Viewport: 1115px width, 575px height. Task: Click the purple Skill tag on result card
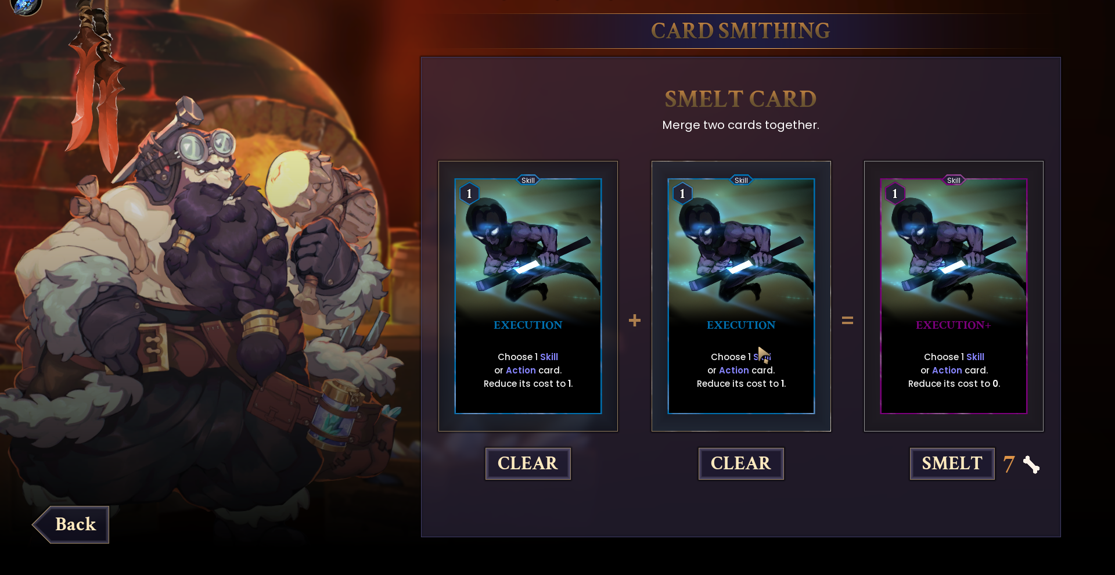pos(954,180)
